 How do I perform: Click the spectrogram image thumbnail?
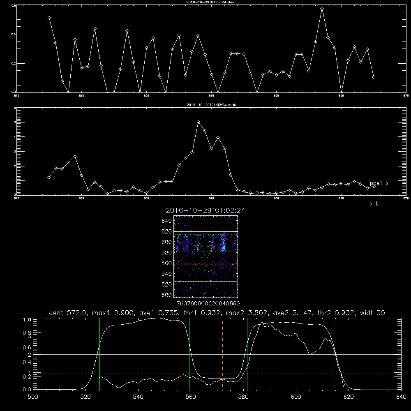pyautogui.click(x=205, y=256)
